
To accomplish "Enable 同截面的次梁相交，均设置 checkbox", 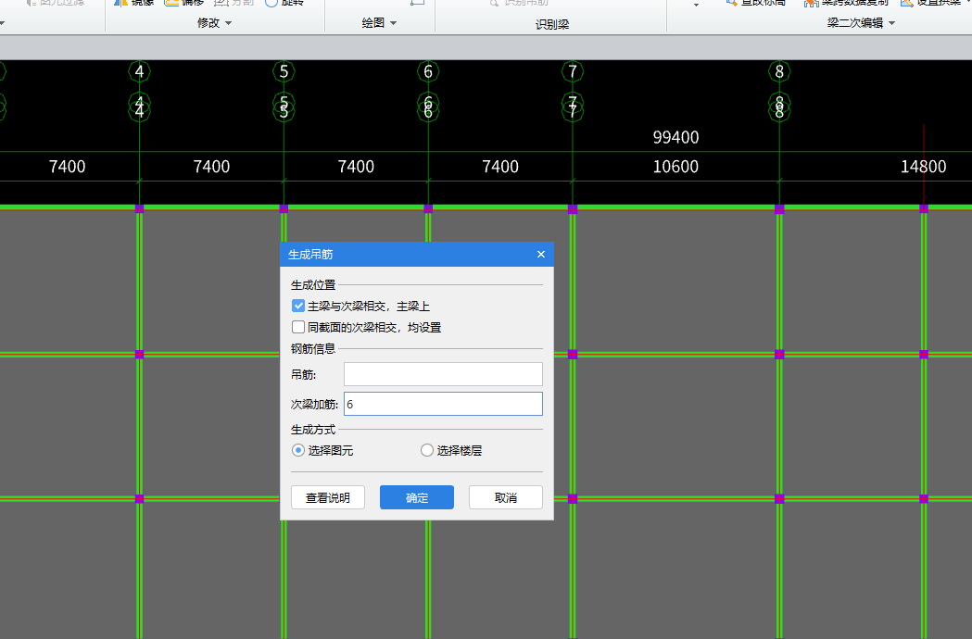I will (x=298, y=327).
